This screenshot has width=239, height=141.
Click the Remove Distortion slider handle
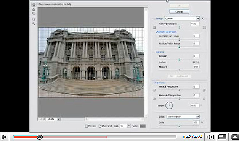[179, 28]
